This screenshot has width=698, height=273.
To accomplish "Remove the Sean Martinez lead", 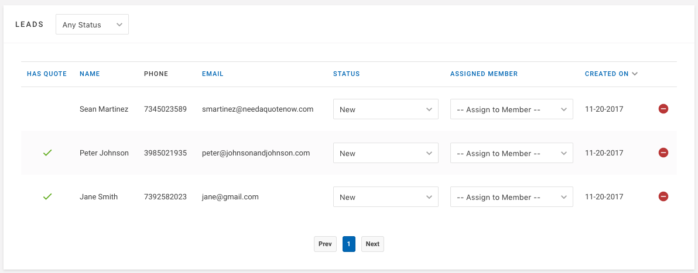I will pyautogui.click(x=663, y=109).
